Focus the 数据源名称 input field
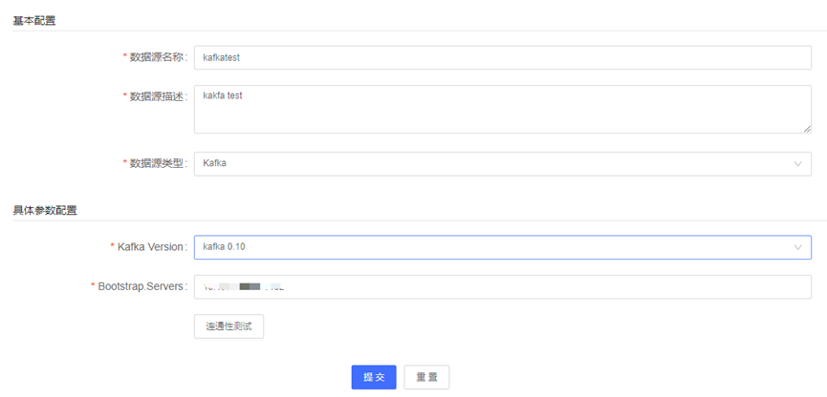The height and width of the screenshot is (397, 827). point(502,57)
